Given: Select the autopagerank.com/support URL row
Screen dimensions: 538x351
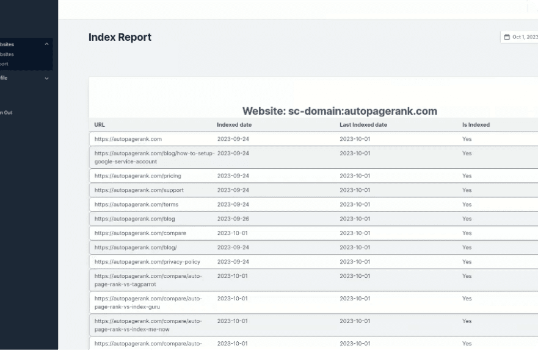Looking at the screenshot, I should pyautogui.click(x=139, y=190).
